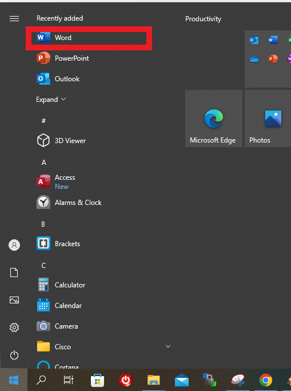Open the Mail app on taskbar

[182, 380]
